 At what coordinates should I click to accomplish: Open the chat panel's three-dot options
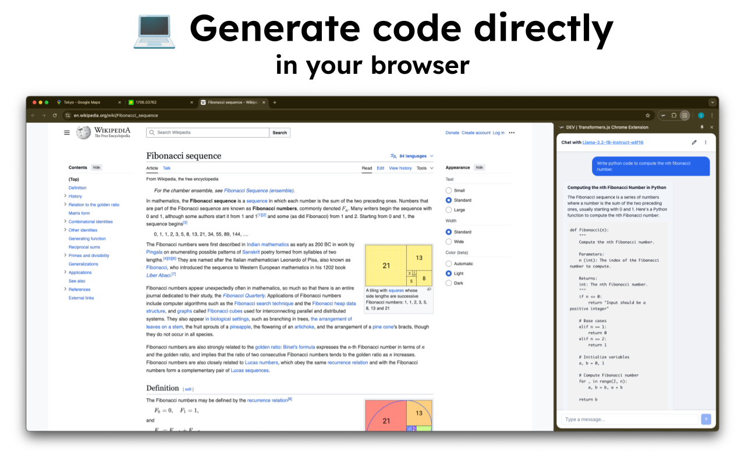click(705, 142)
